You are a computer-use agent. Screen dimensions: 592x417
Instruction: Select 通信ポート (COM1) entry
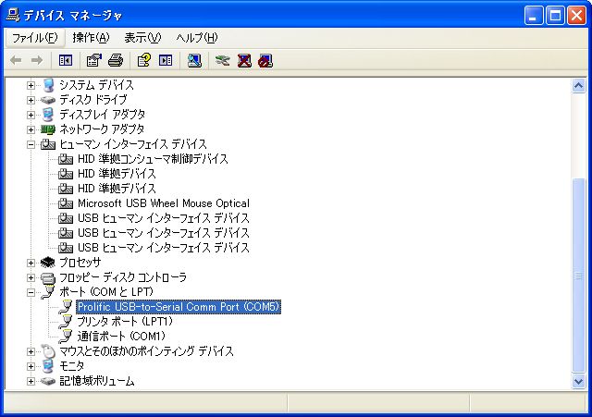121,337
